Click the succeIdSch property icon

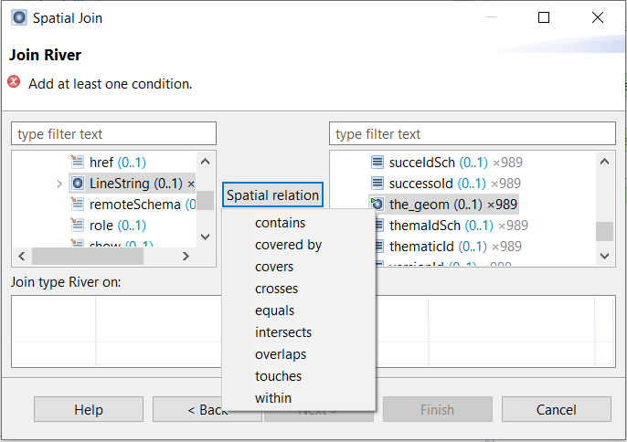(x=377, y=163)
